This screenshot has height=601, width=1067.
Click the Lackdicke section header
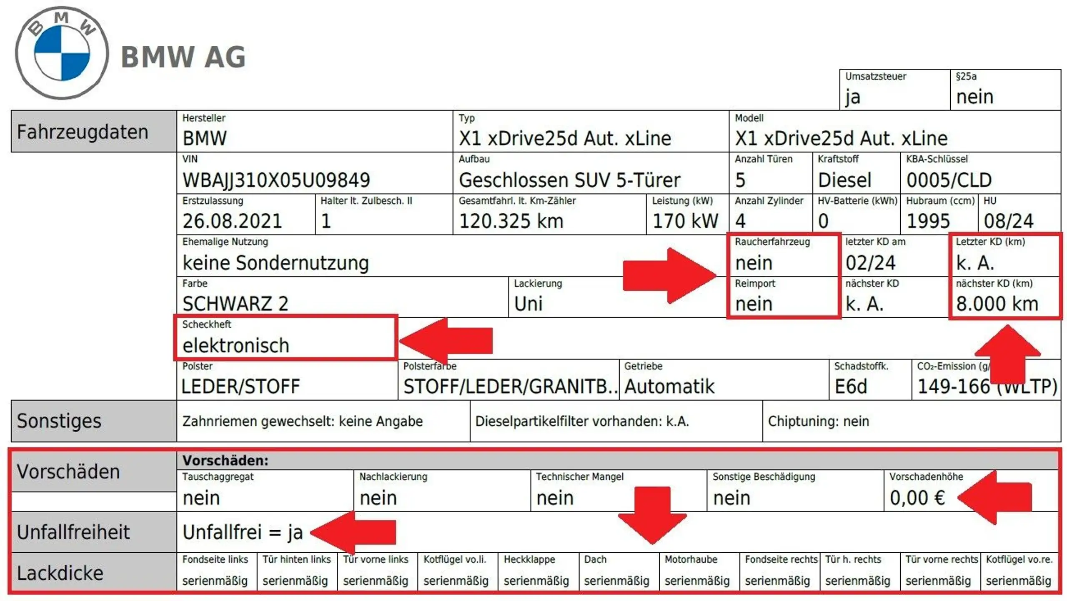pyautogui.click(x=94, y=572)
